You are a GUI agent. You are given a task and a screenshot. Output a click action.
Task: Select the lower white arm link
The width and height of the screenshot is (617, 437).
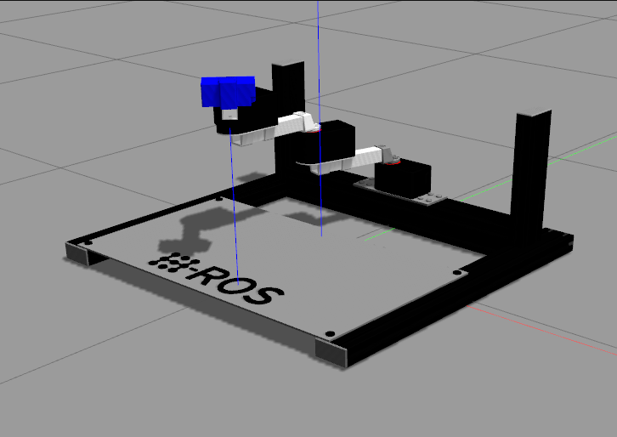[354, 159]
